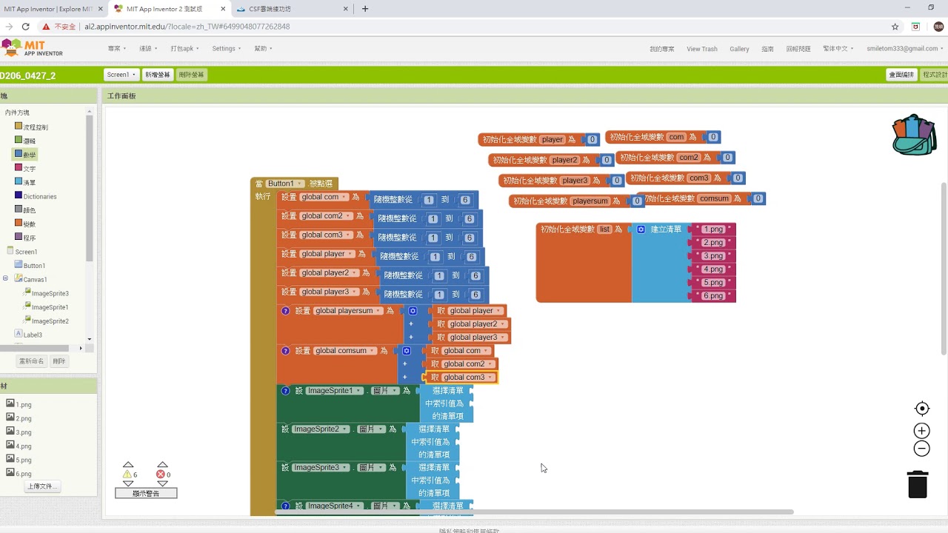Click the red error count indicator

(161, 475)
